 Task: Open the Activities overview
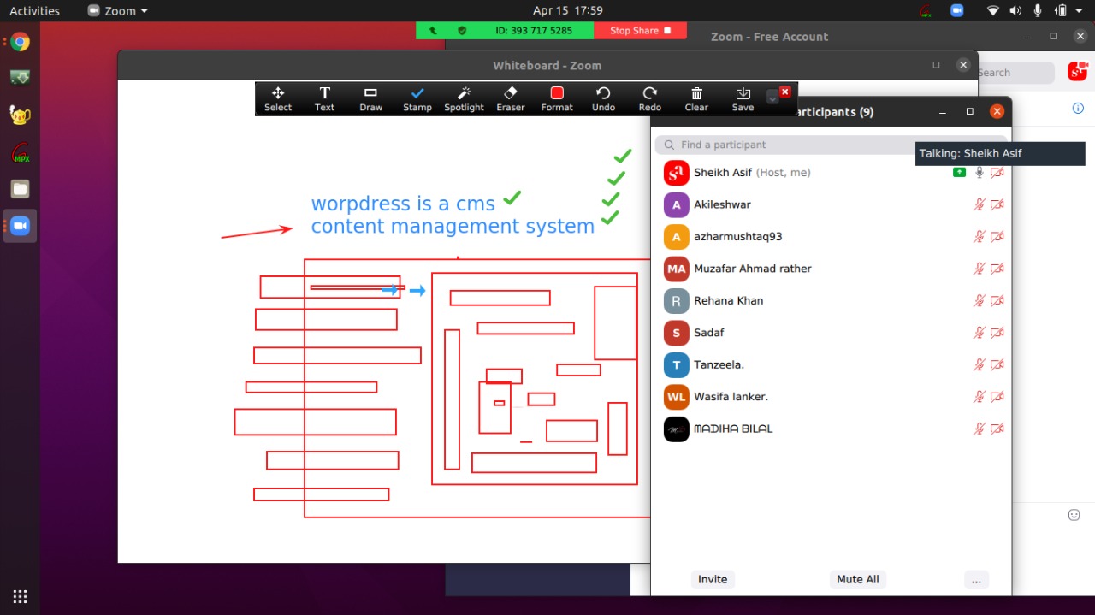[34, 11]
